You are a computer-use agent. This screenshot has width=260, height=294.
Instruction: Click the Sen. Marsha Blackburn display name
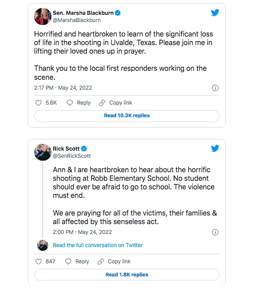click(x=83, y=13)
